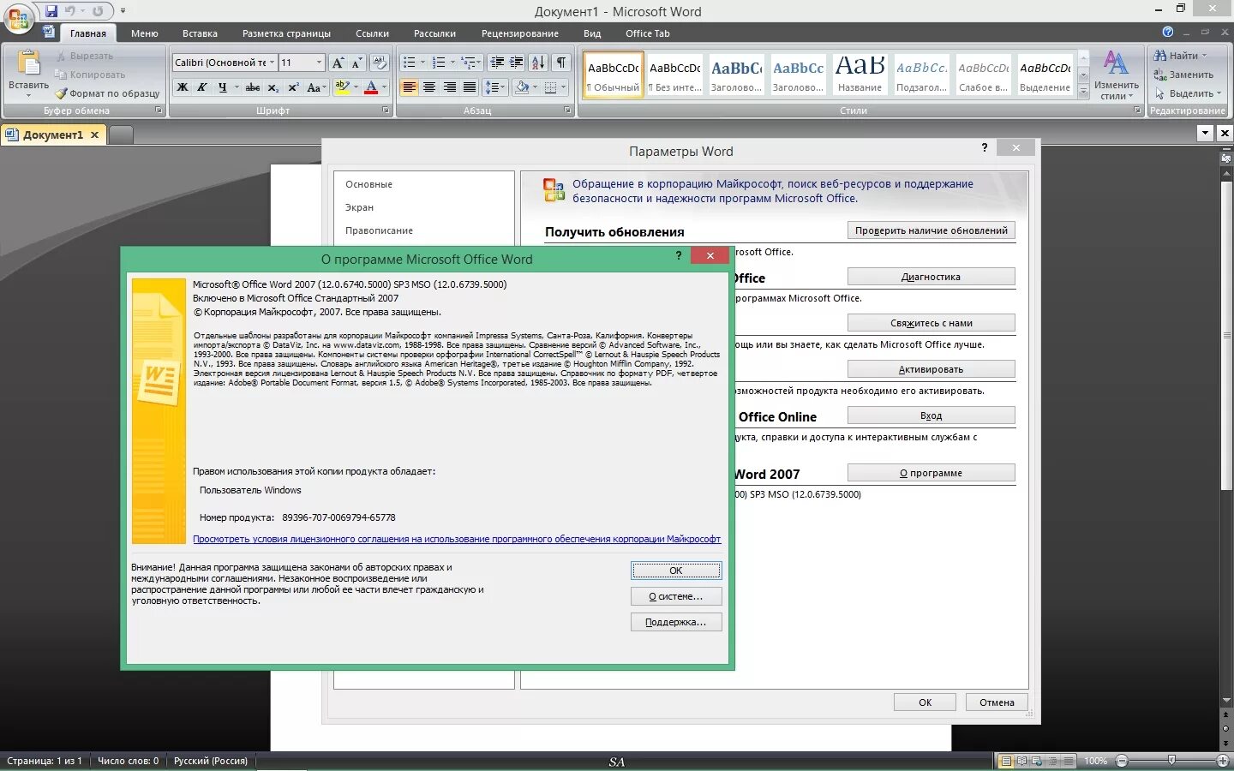Open the Рецензирование ribbon tab
This screenshot has height=771, width=1234.
tap(519, 33)
